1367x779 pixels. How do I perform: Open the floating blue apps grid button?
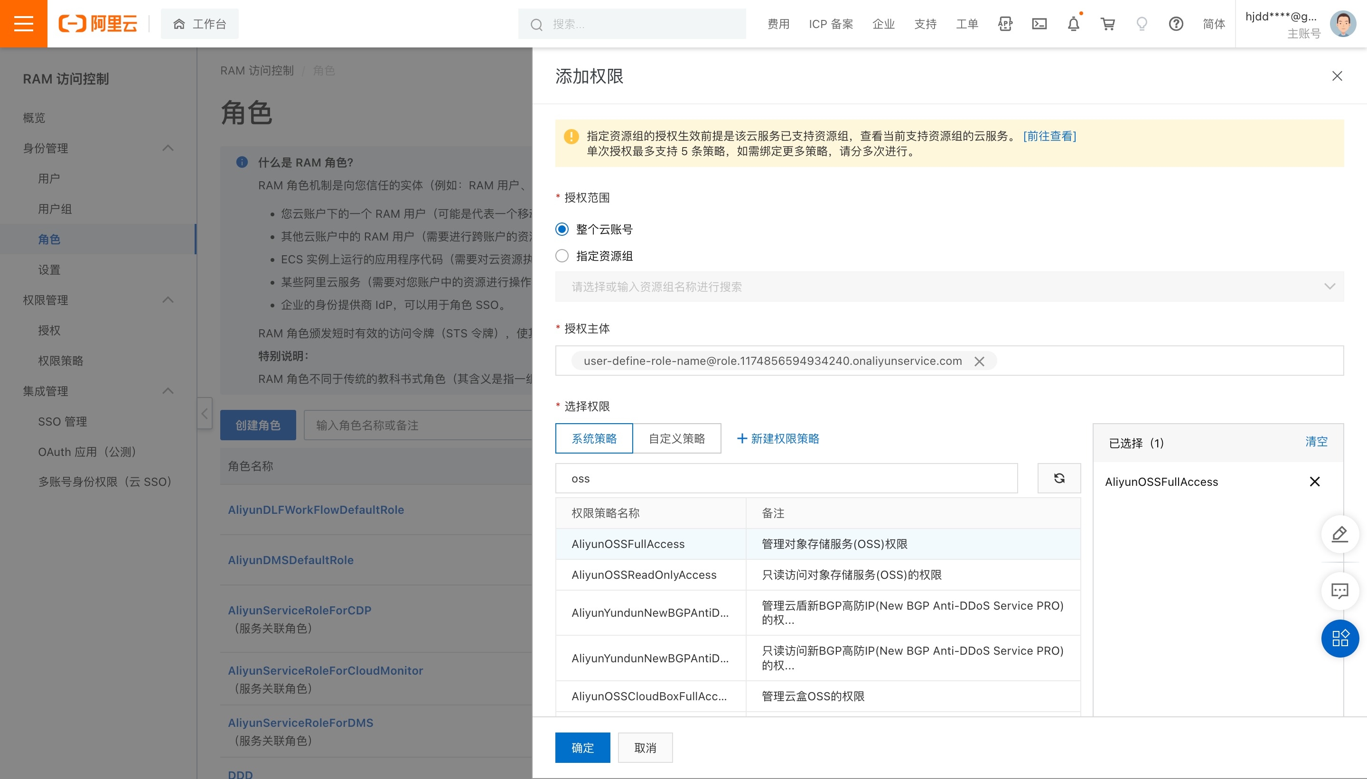coord(1339,638)
